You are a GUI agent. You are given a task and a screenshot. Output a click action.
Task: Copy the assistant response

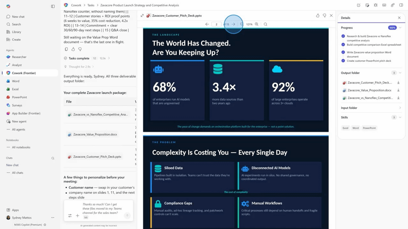66,49
